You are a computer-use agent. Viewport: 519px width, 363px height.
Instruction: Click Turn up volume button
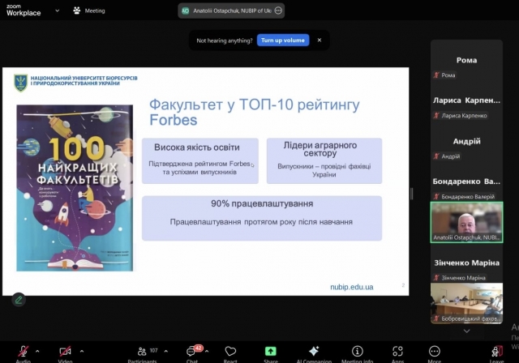[283, 41]
